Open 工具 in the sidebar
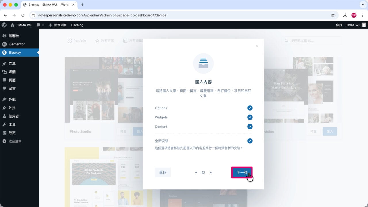The height and width of the screenshot is (207, 368). coord(19,124)
